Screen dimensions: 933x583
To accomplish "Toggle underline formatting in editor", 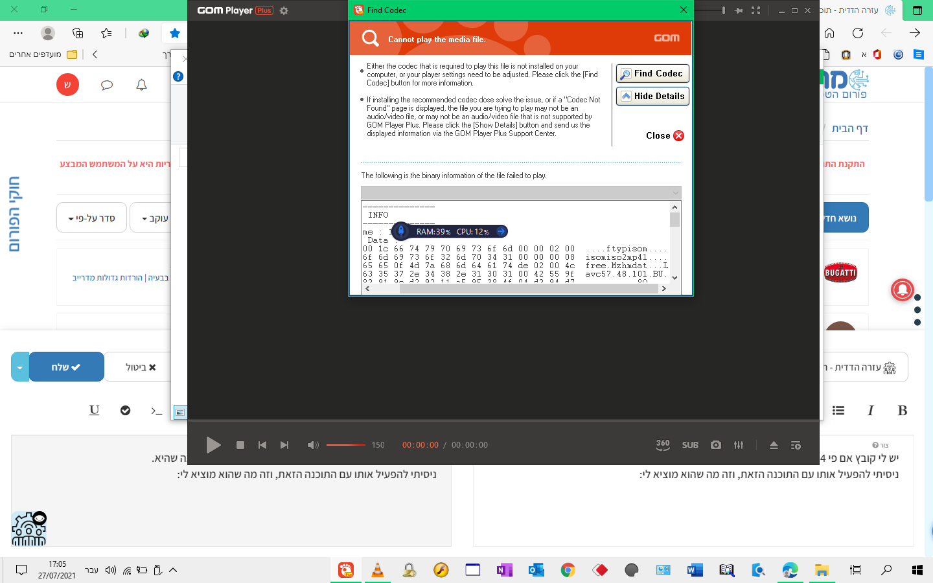I will (x=95, y=410).
